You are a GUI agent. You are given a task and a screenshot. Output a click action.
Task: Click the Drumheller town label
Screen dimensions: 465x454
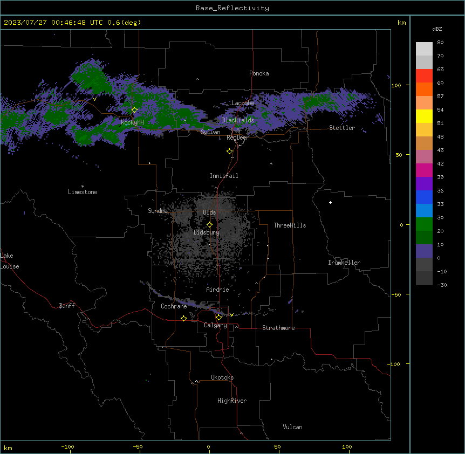344,263
